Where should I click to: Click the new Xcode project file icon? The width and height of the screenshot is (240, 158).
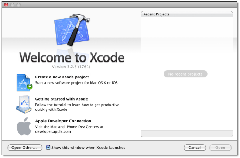coord(24,82)
